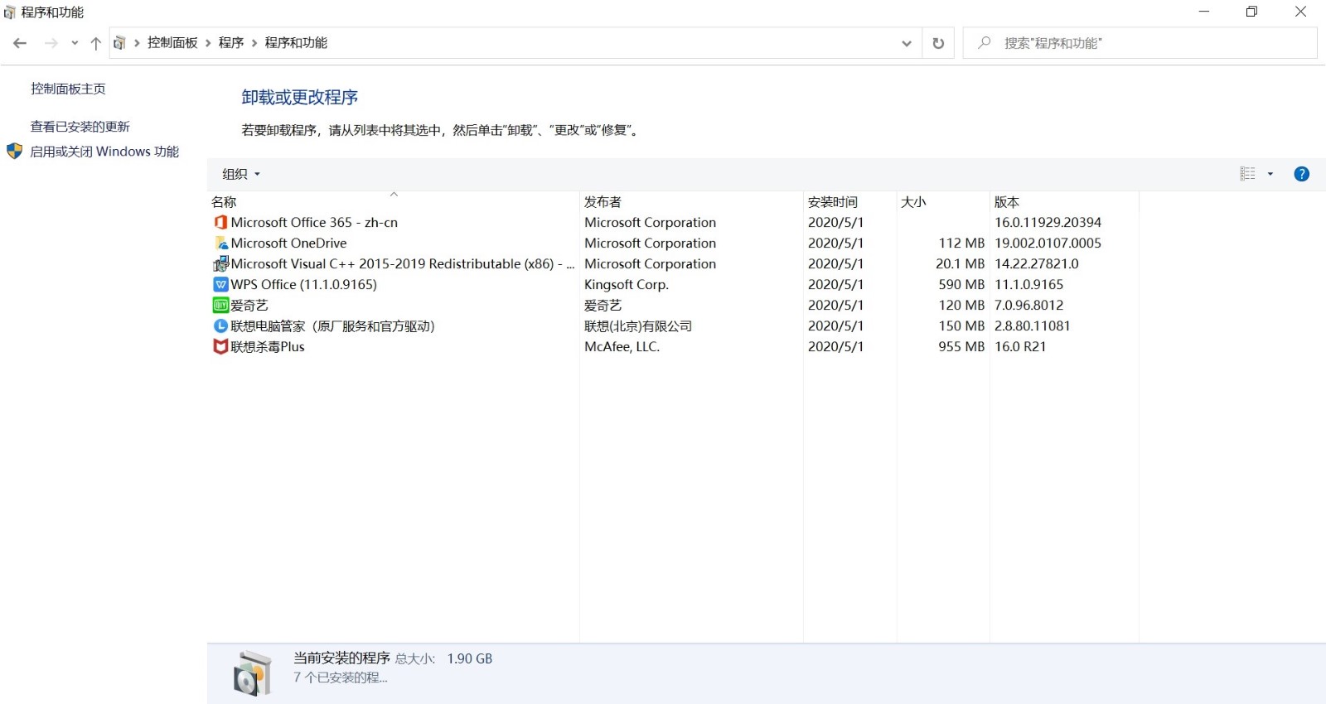Open more view options dropdown arrow

point(1270,174)
